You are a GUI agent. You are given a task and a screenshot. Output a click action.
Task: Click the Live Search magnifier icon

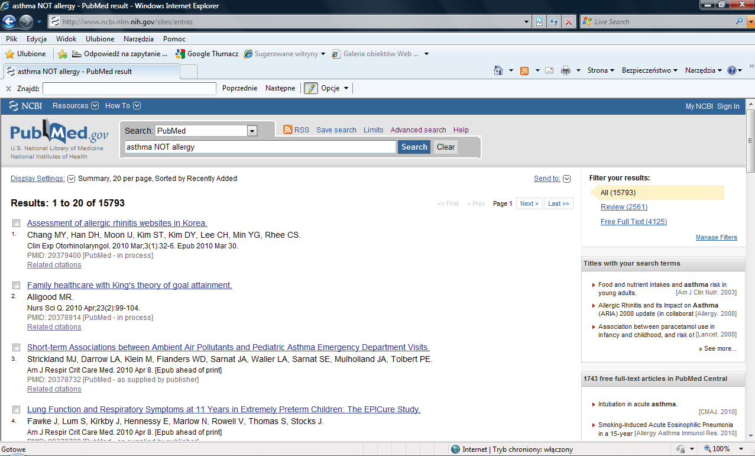[740, 21]
